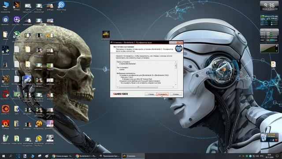The width and height of the screenshot is (282, 159).
Task: Select the green checkmark bottle desktop icon
Action: (x=5, y=140)
